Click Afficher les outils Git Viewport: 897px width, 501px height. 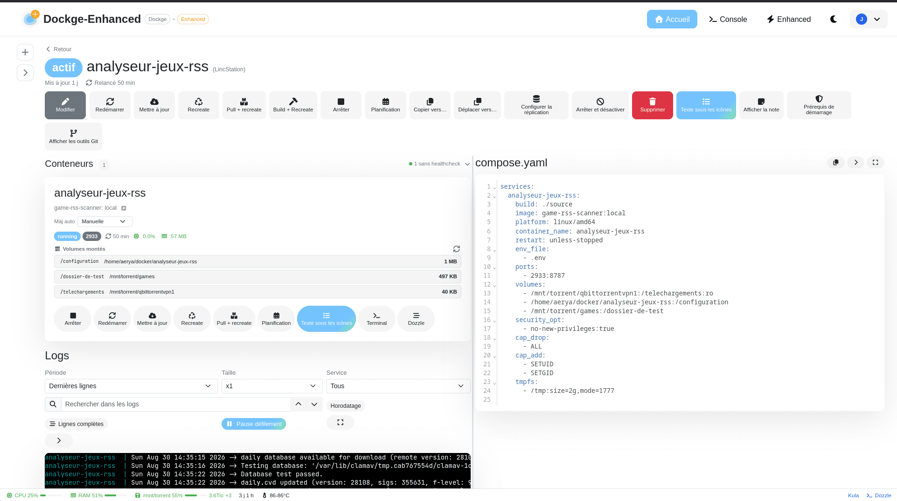73,137
